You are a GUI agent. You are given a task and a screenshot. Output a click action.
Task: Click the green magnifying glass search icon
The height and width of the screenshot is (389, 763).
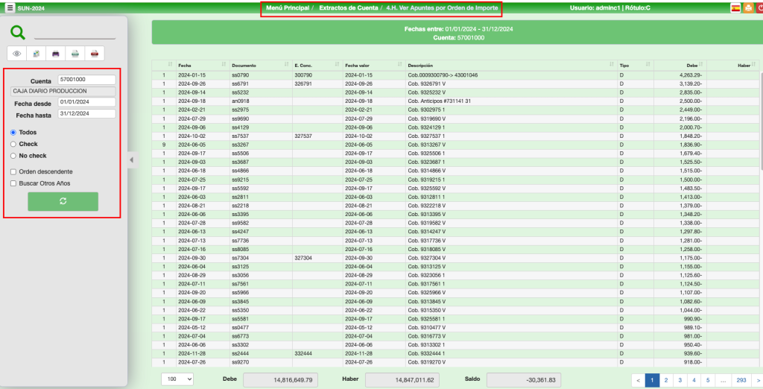click(18, 32)
